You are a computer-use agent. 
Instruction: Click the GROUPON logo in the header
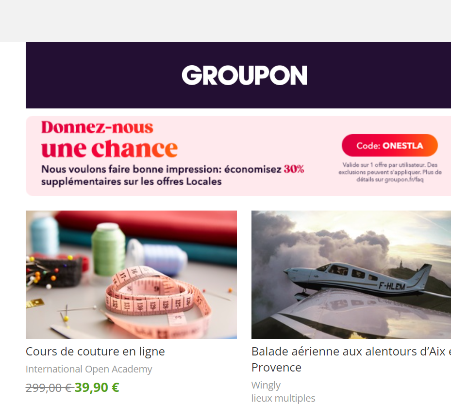pos(244,75)
